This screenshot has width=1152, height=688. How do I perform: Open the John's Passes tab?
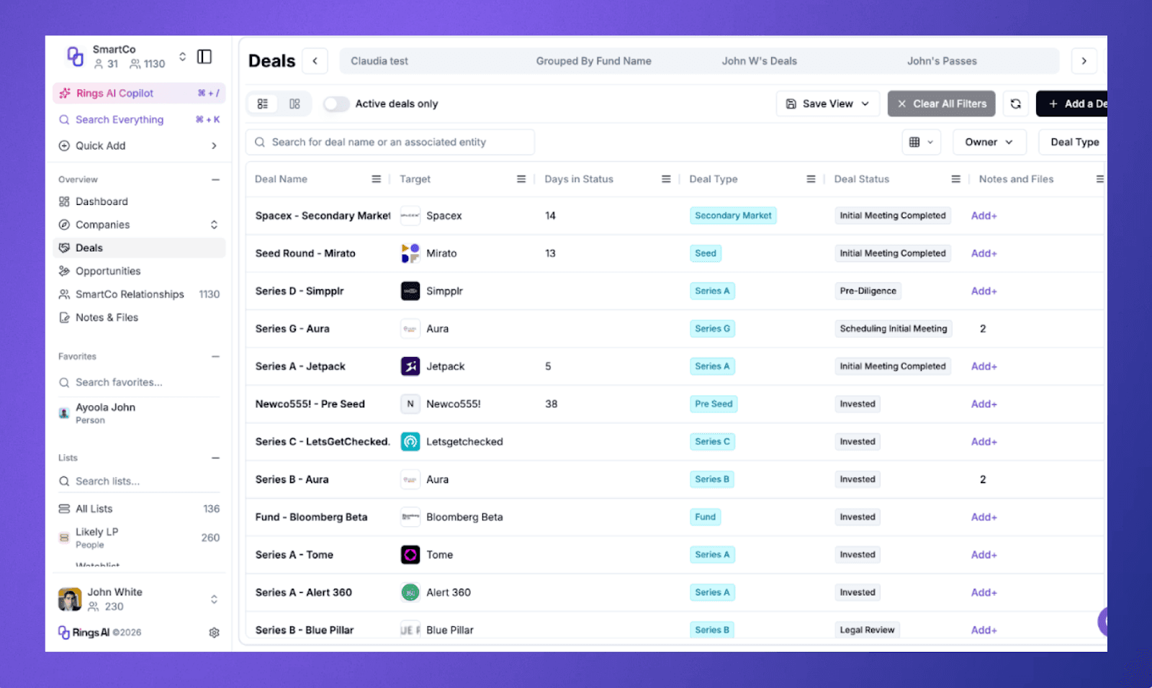941,61
